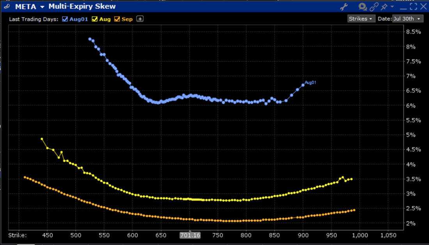Open the META ticker dropdown arrow
This screenshot has width=429, height=245.
click(x=42, y=7)
